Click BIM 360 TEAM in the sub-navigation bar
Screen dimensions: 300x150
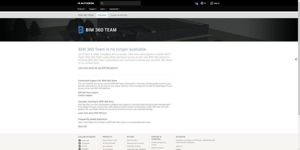click(x=86, y=15)
